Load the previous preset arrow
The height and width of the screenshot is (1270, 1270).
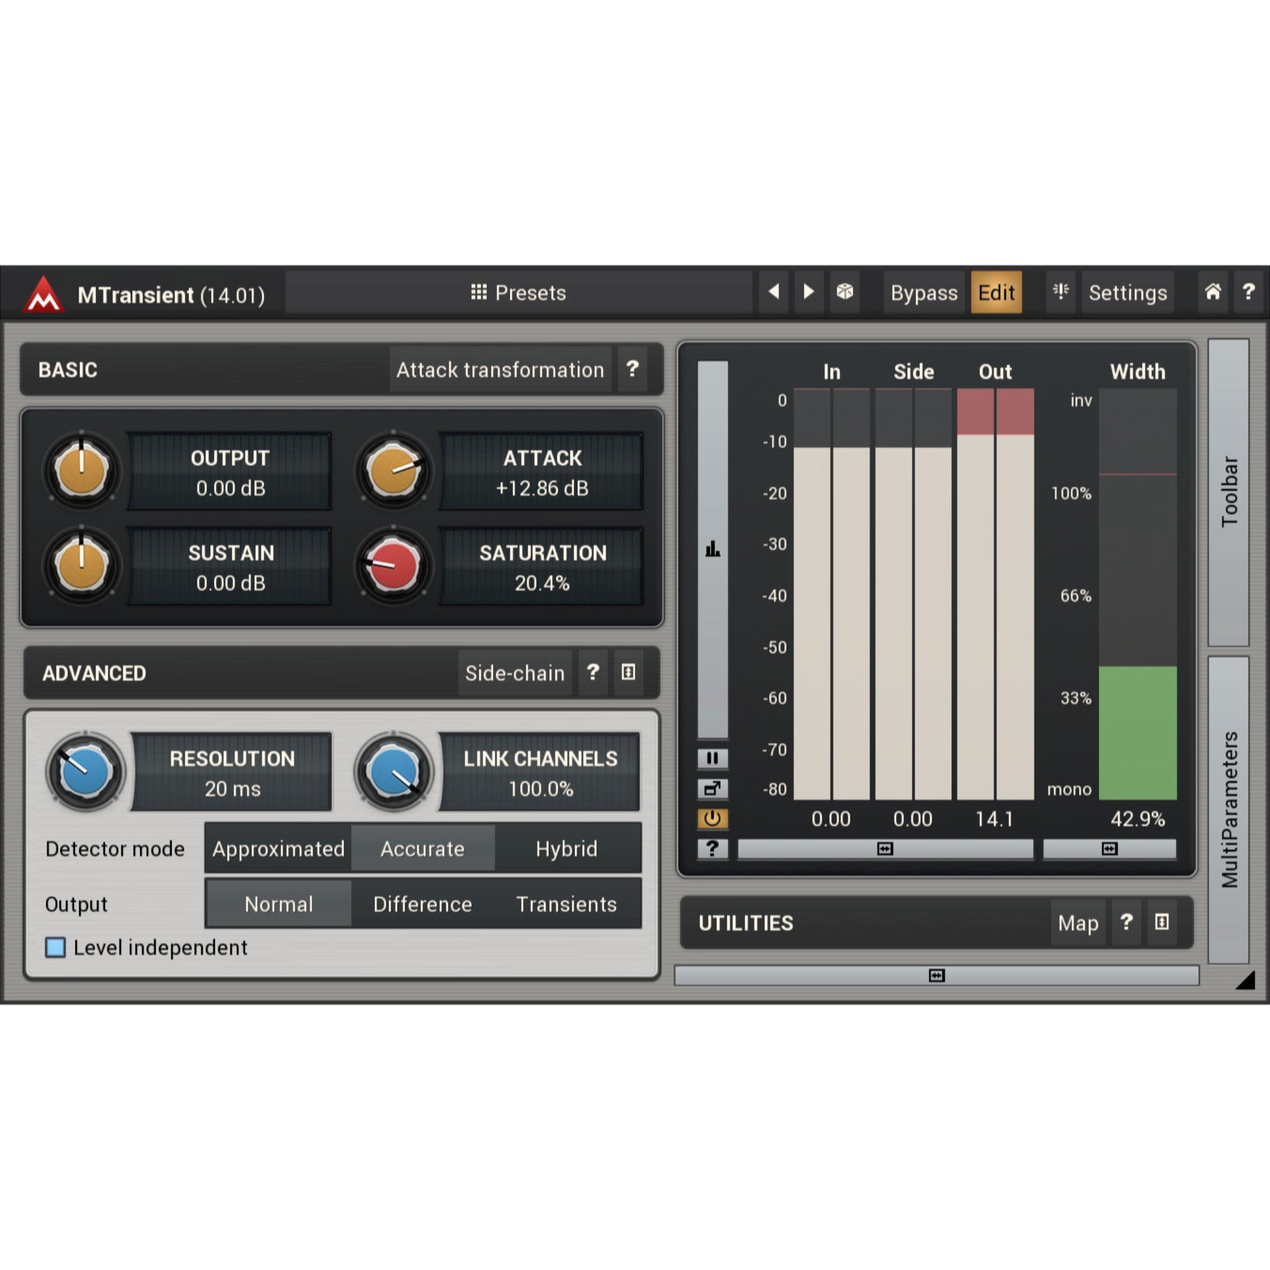773,292
